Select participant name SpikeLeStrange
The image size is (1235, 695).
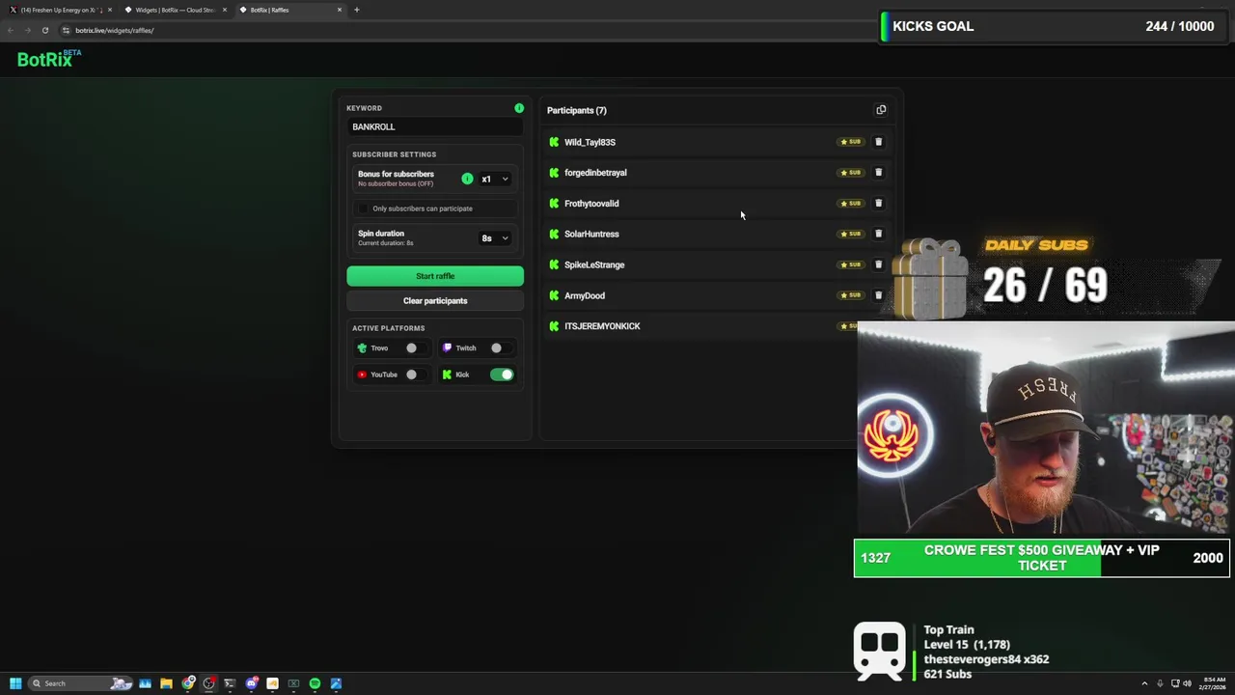pos(594,264)
